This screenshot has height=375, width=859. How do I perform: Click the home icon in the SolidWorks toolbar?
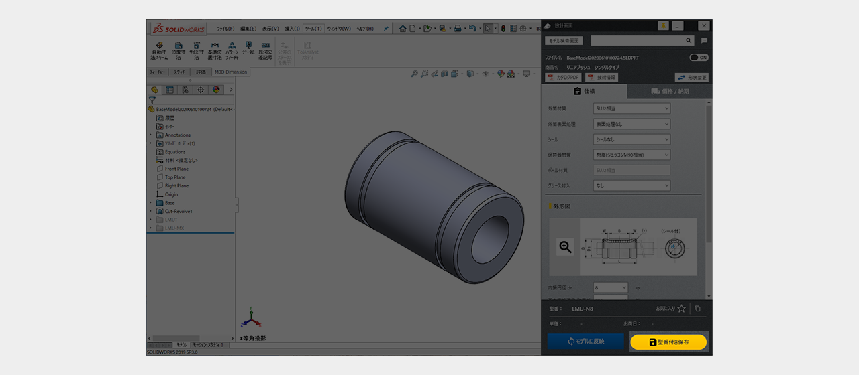click(x=403, y=29)
